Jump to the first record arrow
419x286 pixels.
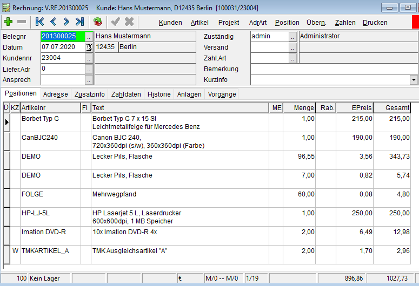point(39,22)
